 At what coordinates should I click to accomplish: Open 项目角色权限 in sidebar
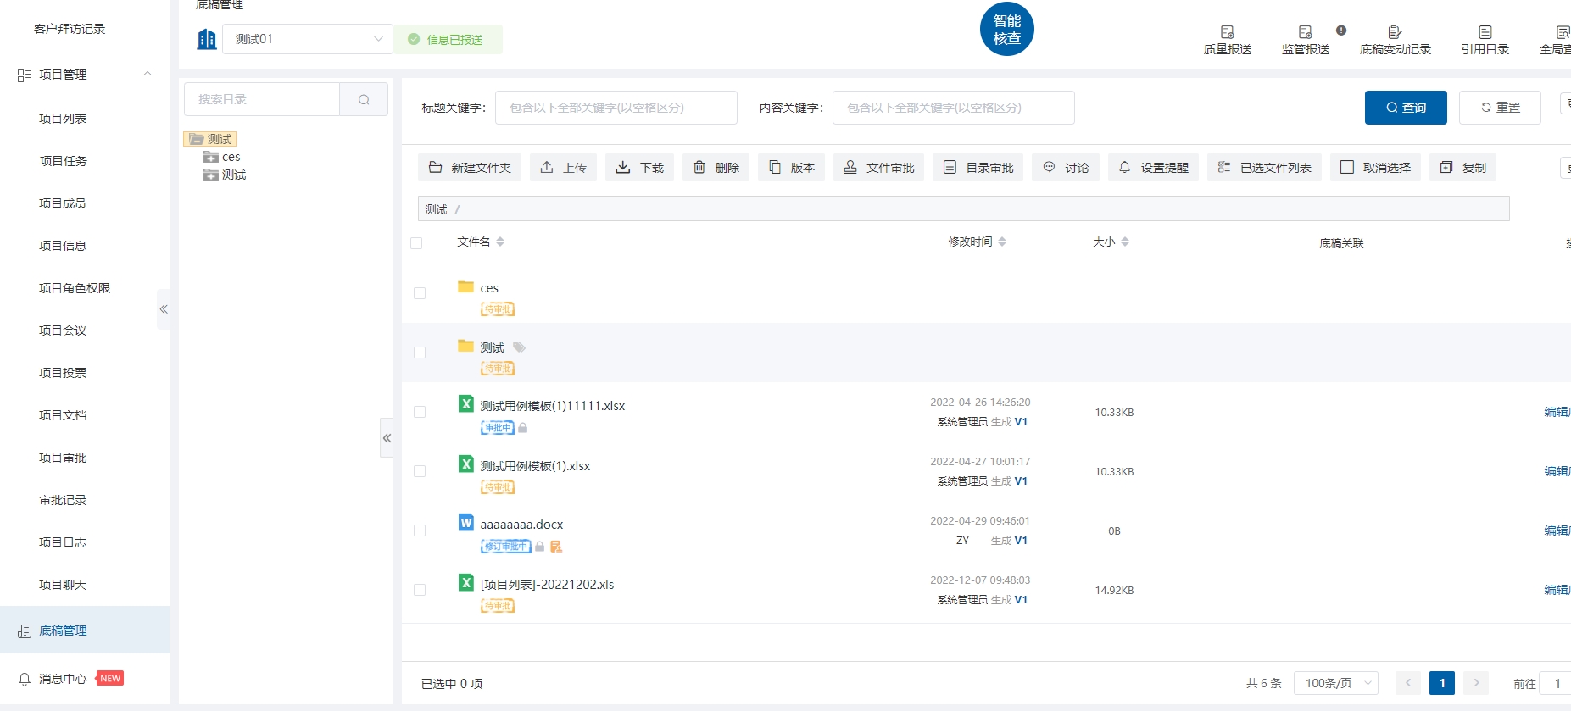tap(75, 288)
